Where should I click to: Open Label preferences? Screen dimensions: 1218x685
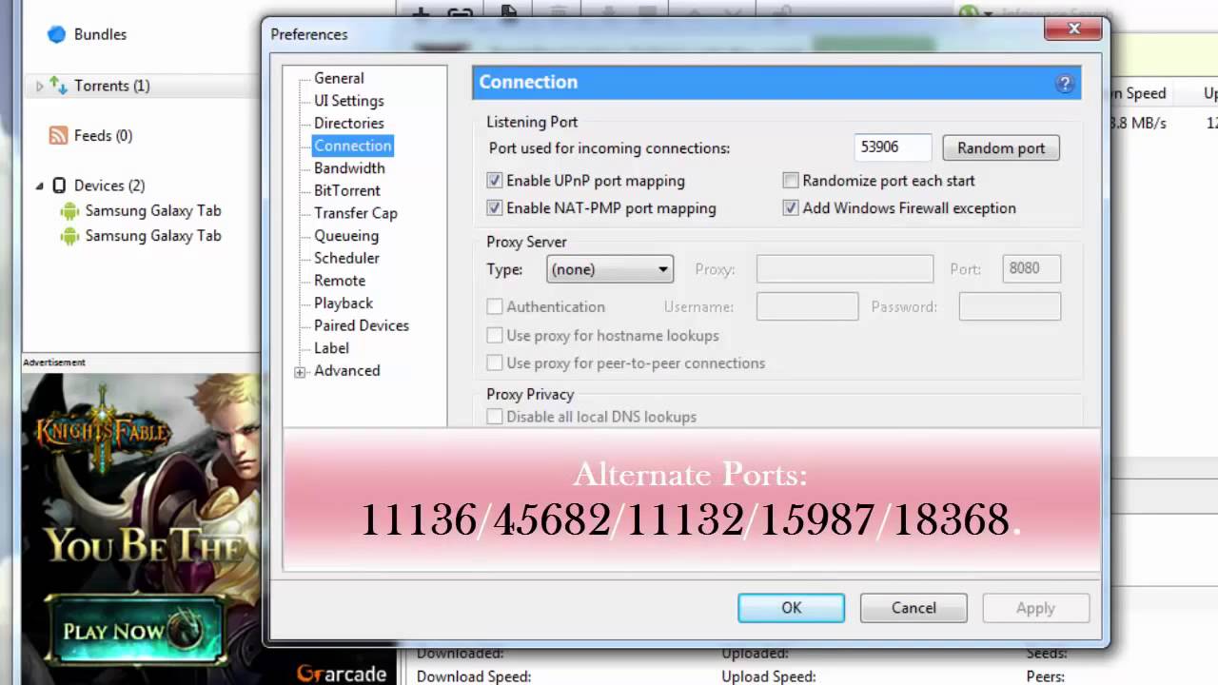[331, 348]
